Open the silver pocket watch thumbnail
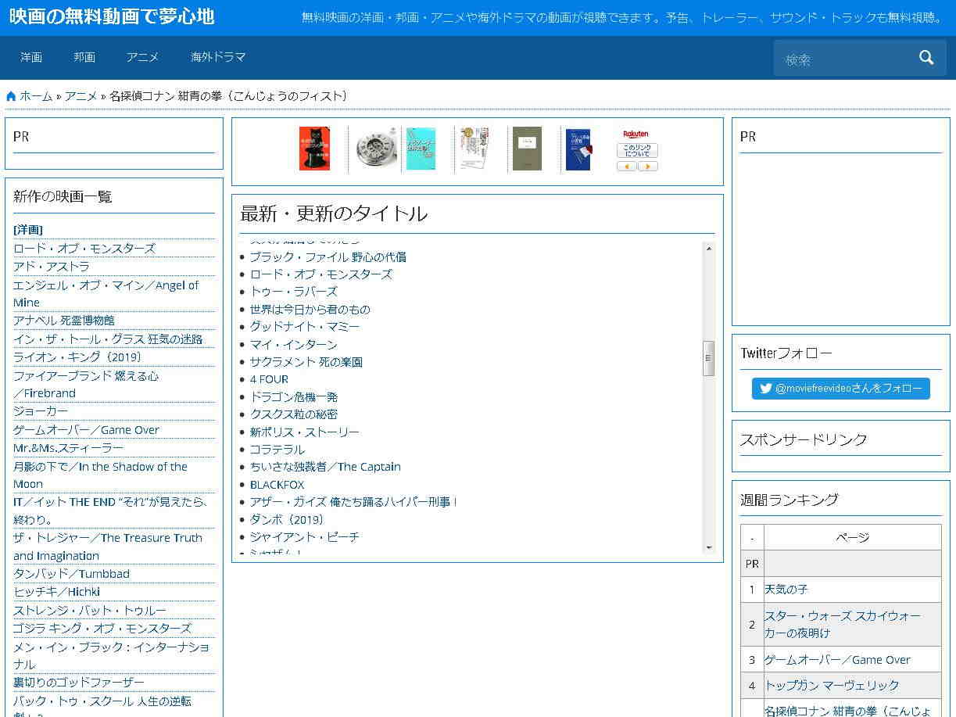This screenshot has height=717, width=956. (377, 149)
